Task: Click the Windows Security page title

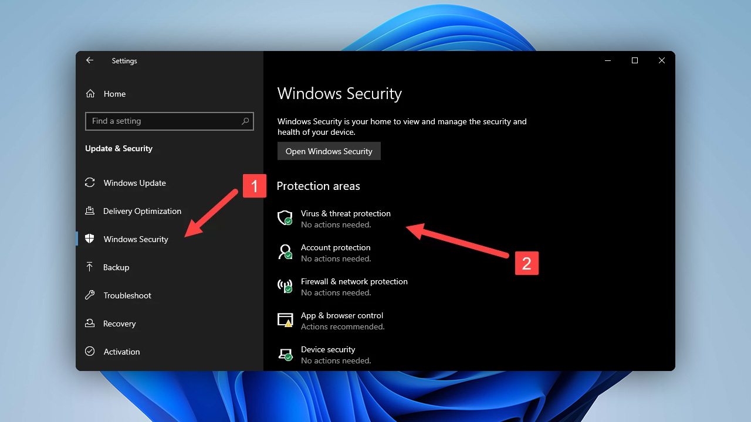Action: pos(340,94)
